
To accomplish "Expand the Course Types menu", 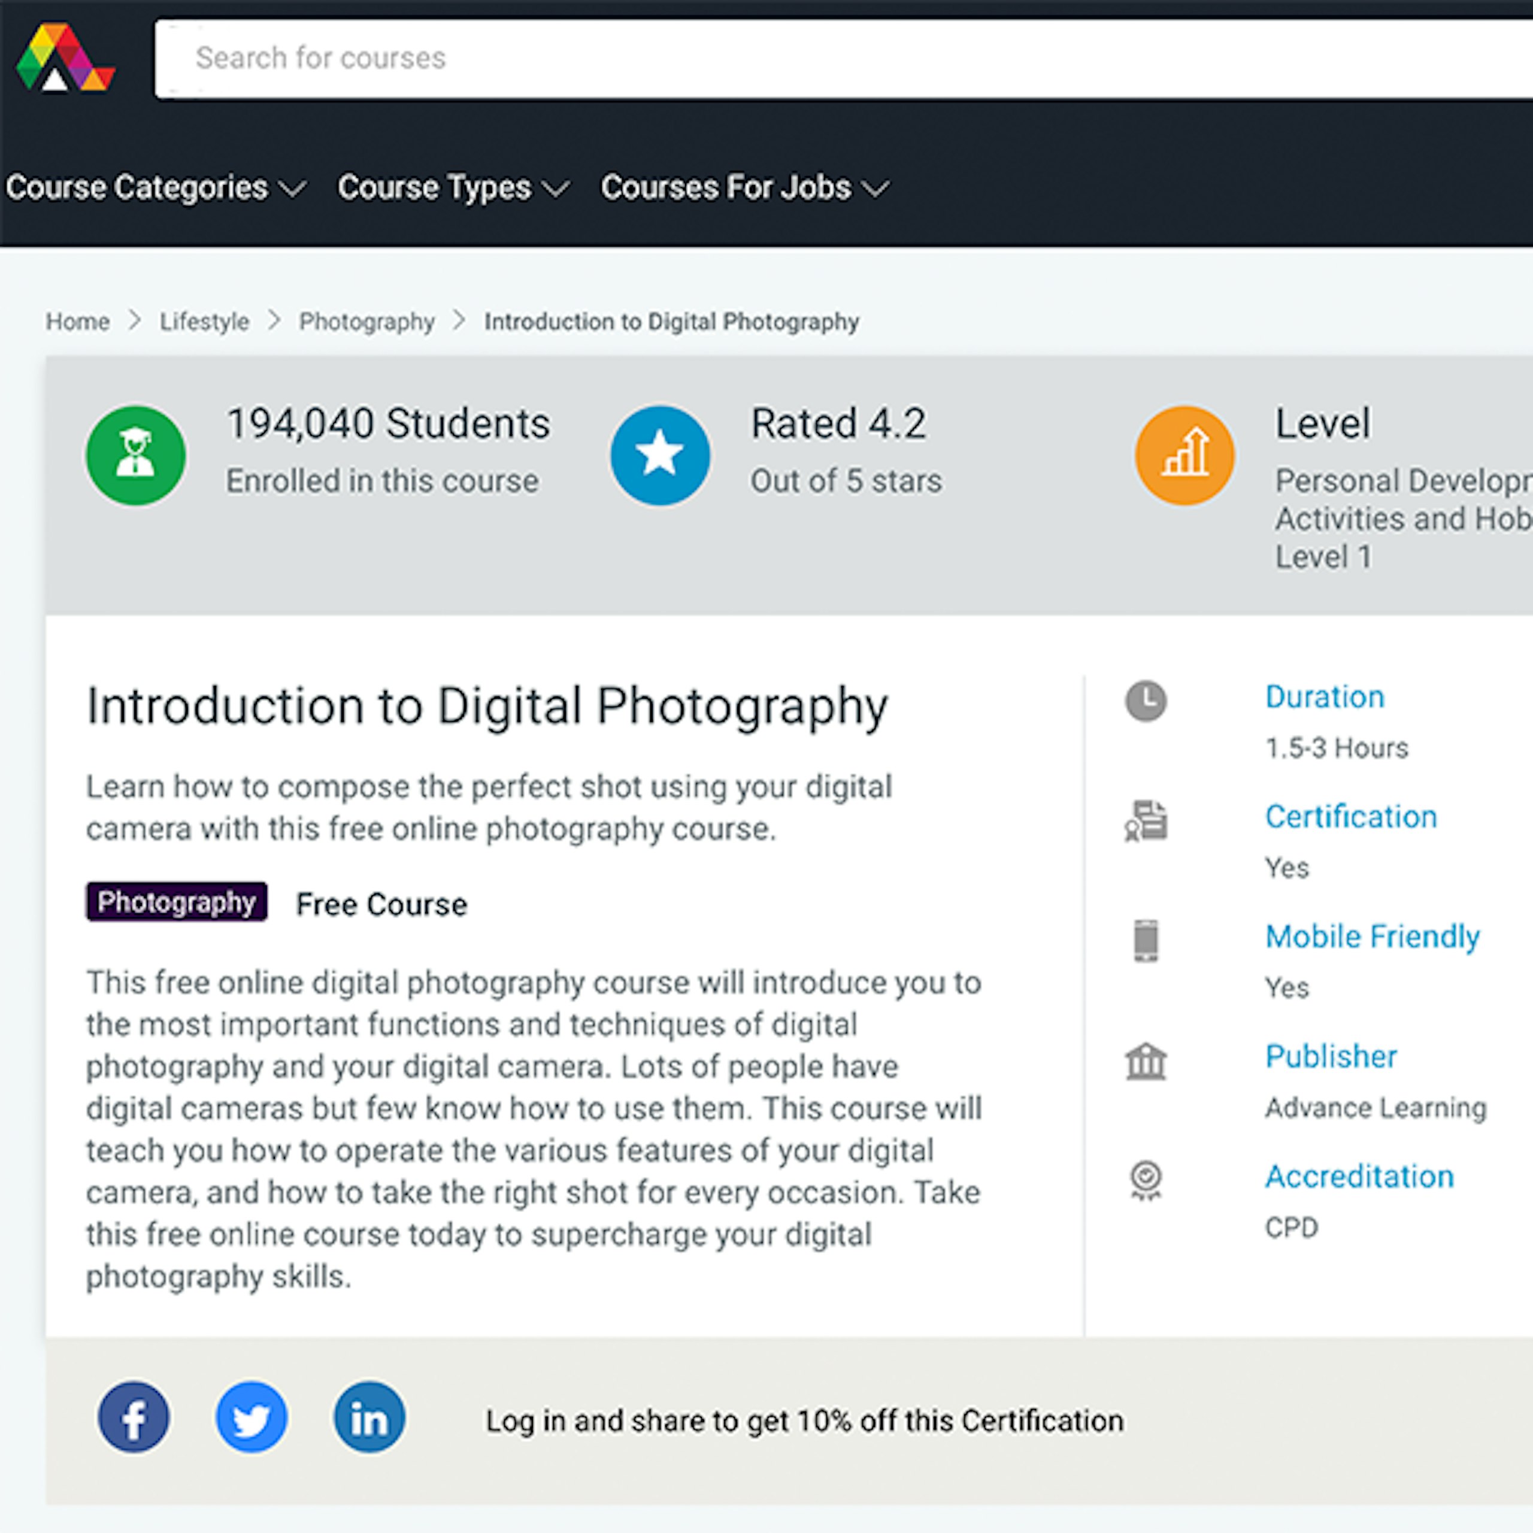I will click(453, 188).
